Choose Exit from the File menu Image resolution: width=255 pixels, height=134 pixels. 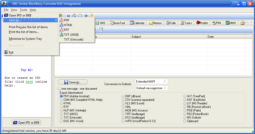tap(31, 52)
